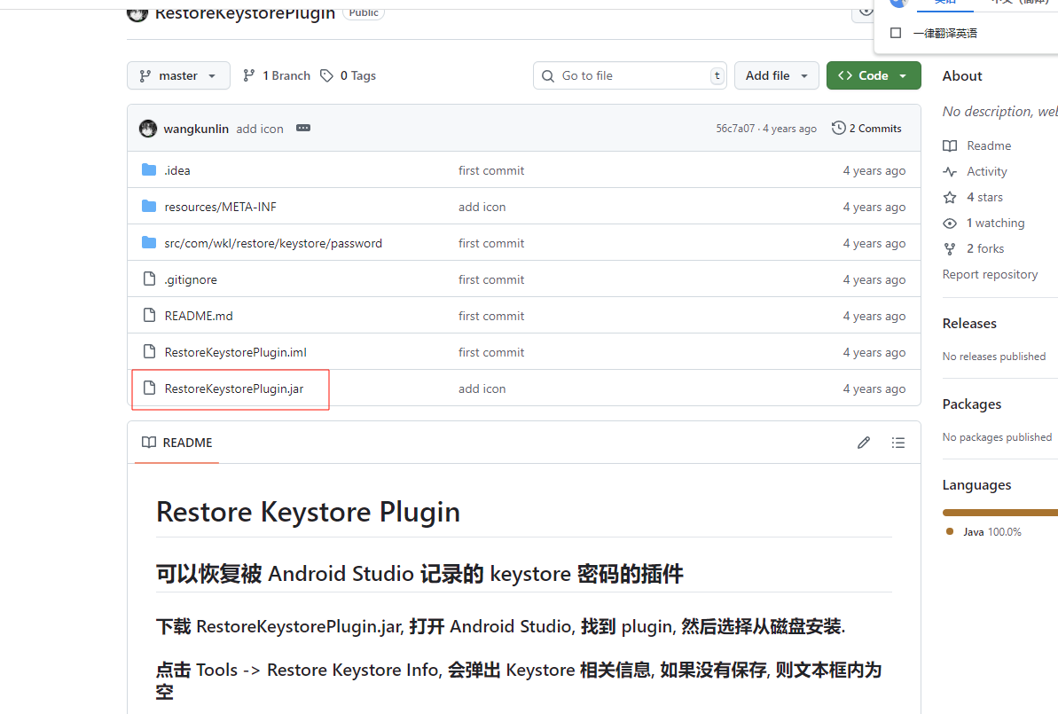Edit the README with pencil icon
Image resolution: width=1058 pixels, height=714 pixels.
pos(864,443)
